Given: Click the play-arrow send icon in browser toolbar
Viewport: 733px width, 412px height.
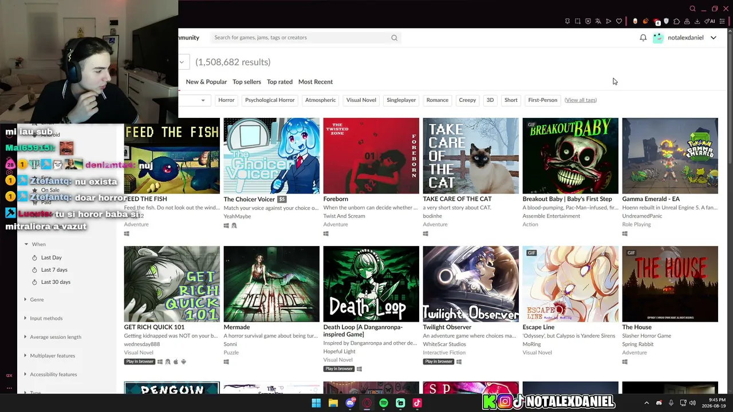Looking at the screenshot, I should [609, 21].
